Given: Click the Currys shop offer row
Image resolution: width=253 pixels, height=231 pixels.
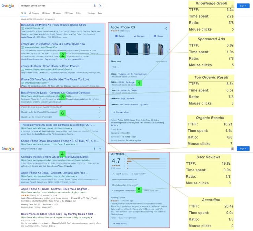Looking at the screenshot, I should (139, 98).
